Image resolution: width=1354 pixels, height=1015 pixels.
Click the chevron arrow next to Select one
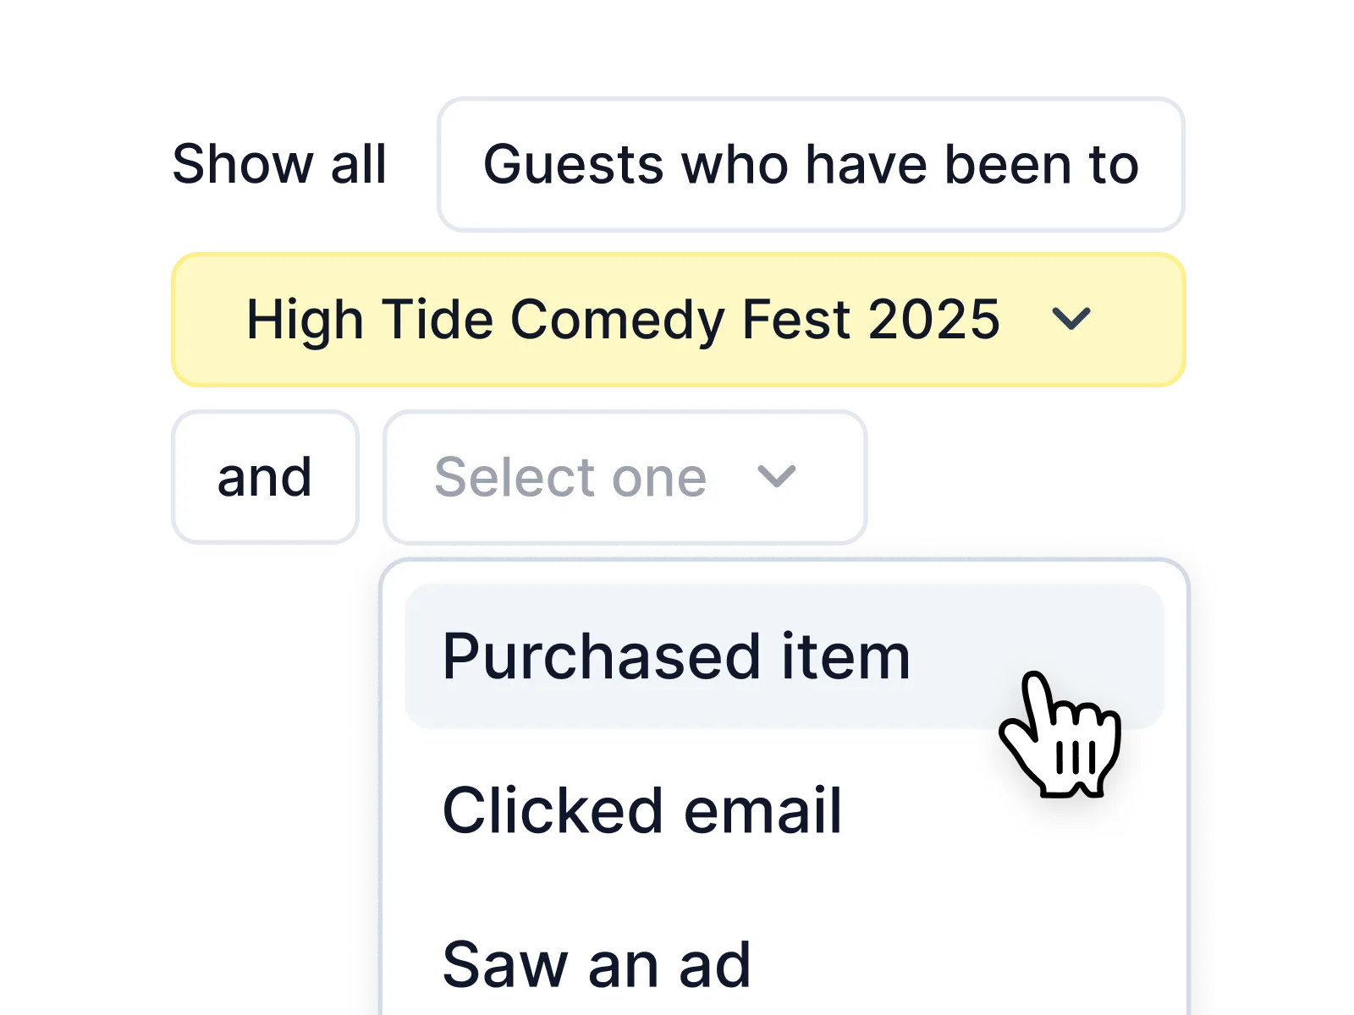pos(776,476)
